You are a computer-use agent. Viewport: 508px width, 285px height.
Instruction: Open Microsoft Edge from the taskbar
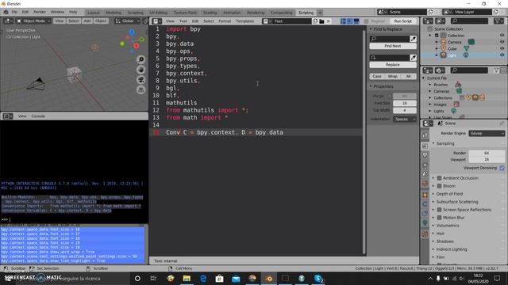pos(203,278)
